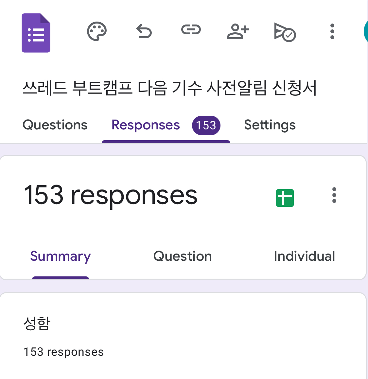Viewport: 368px width, 379px height.
Task: Click the form title 쓰레드 부트캠프 다음 기수 사전알림 신청서
Action: click(x=169, y=88)
